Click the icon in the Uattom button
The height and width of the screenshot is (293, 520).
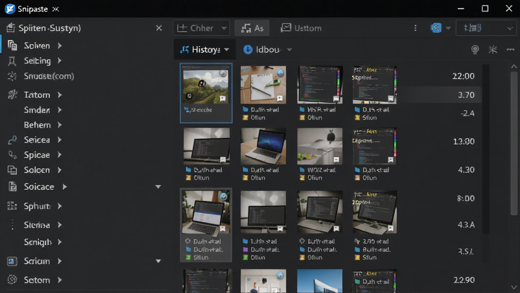point(286,28)
